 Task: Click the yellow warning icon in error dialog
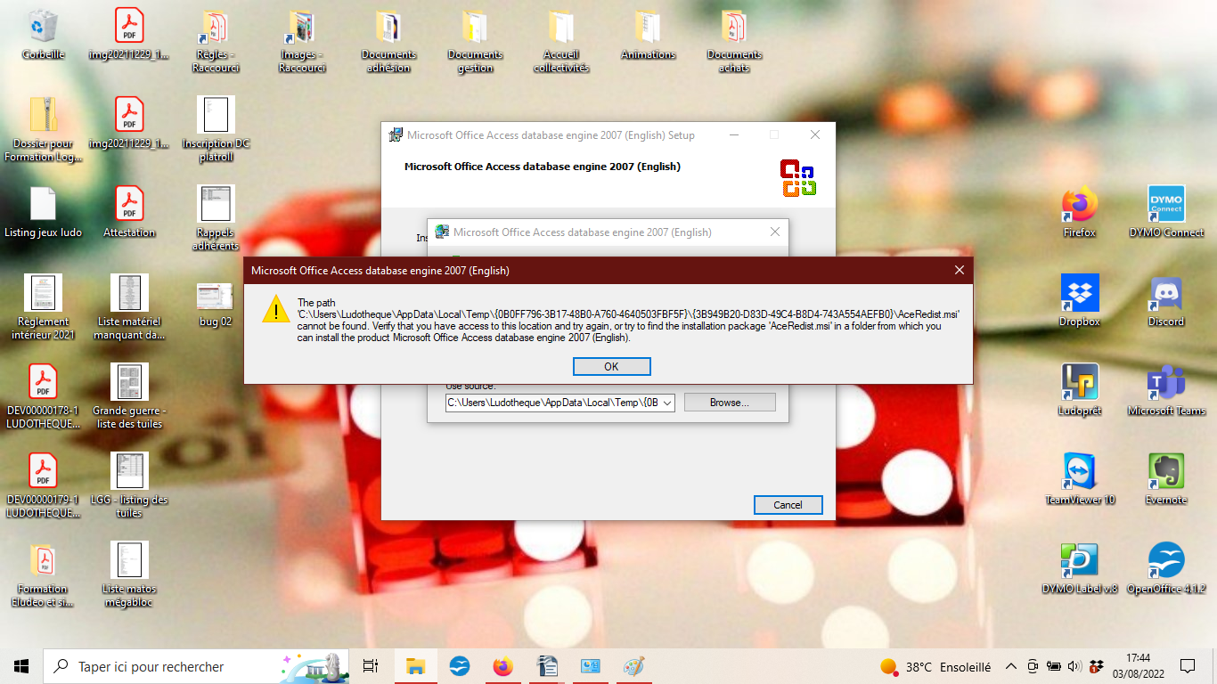point(276,309)
